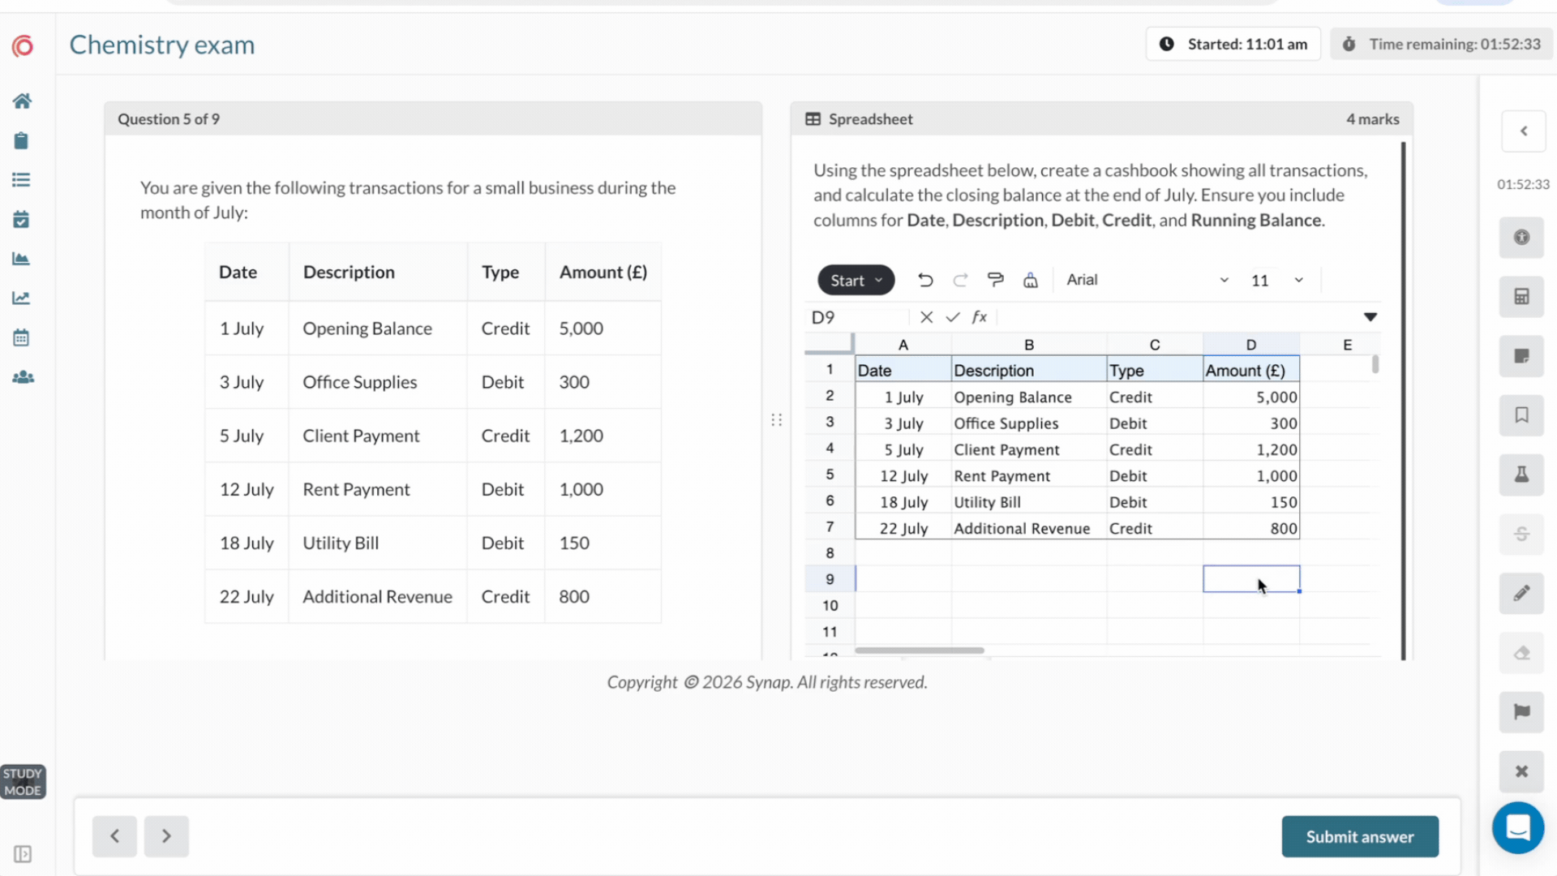1557x876 pixels.
Task: Select spreadsheet cell containing 5,000
Action: [x=1251, y=397]
